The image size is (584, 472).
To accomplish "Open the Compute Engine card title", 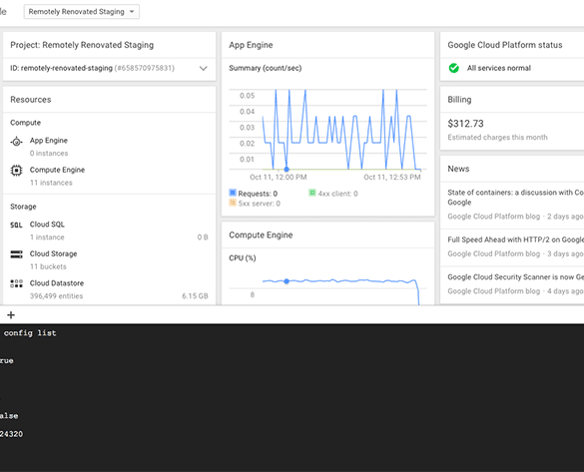I will click(261, 235).
